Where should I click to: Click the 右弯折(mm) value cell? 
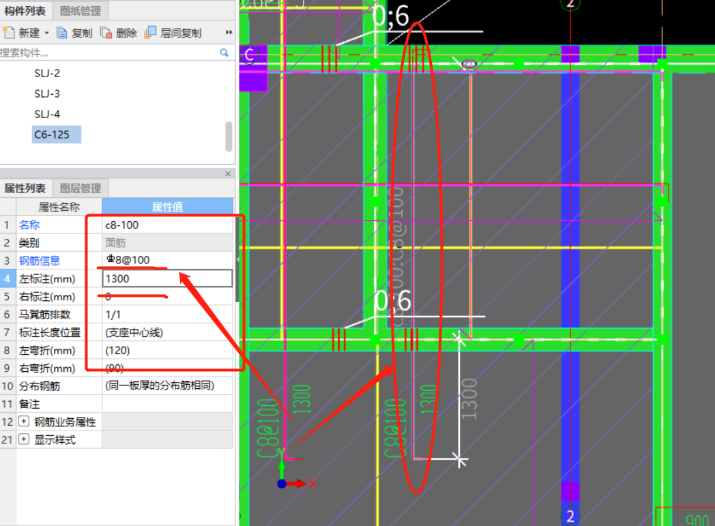(x=167, y=368)
